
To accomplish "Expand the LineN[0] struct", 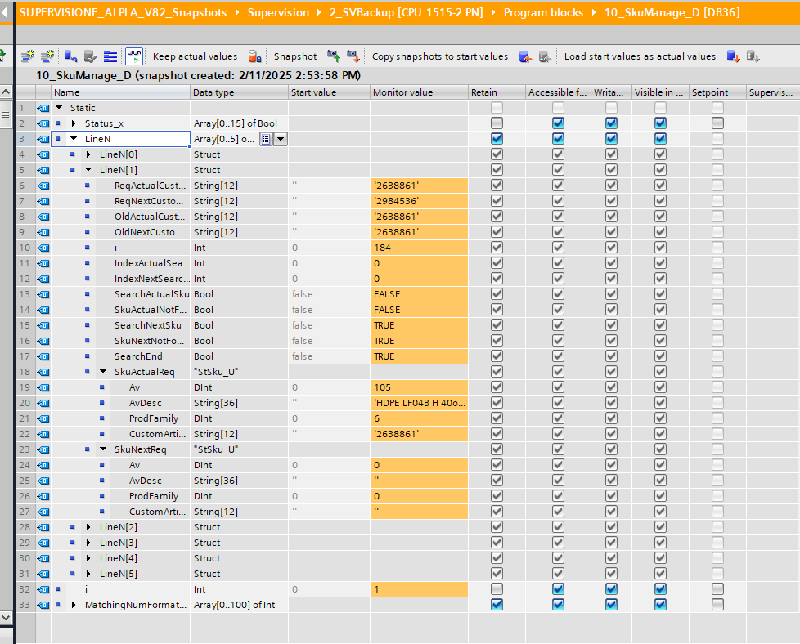I will pos(89,154).
